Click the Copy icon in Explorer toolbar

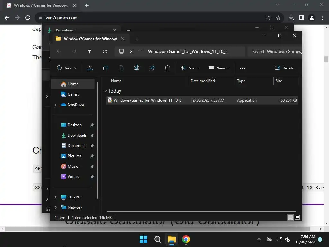coord(105,68)
